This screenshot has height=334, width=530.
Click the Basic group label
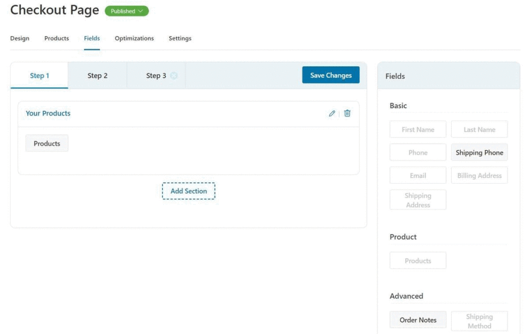pos(398,106)
